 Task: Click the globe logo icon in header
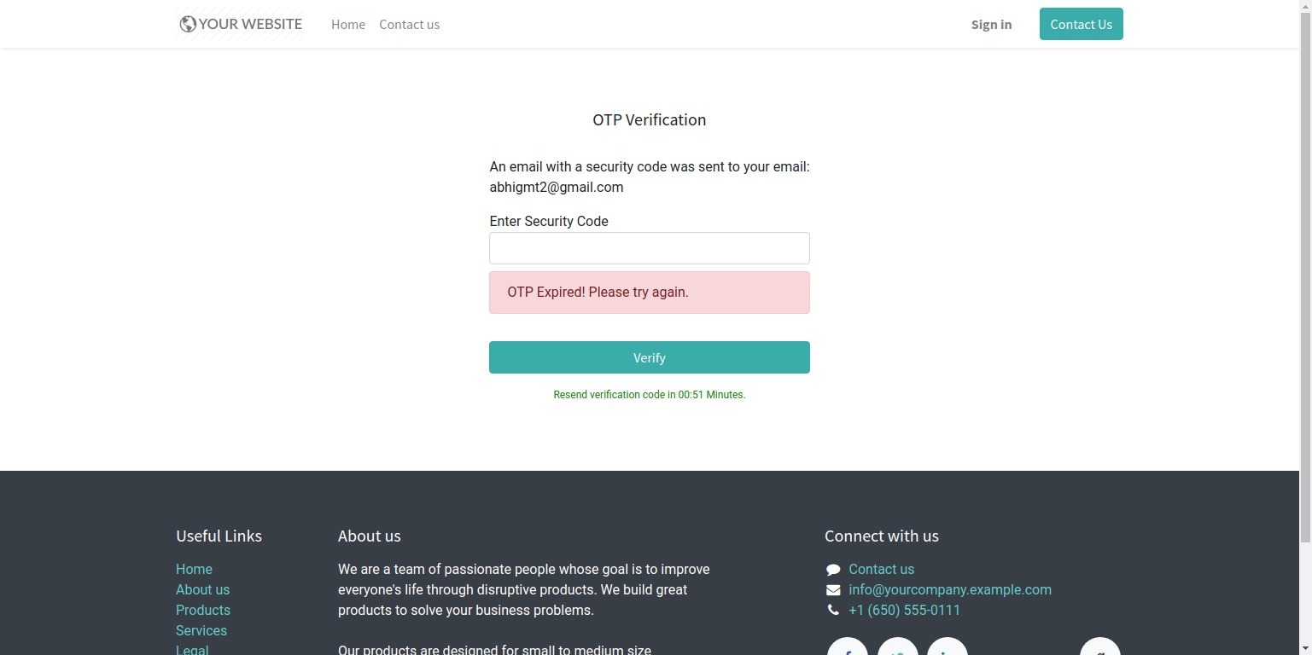[x=188, y=24]
